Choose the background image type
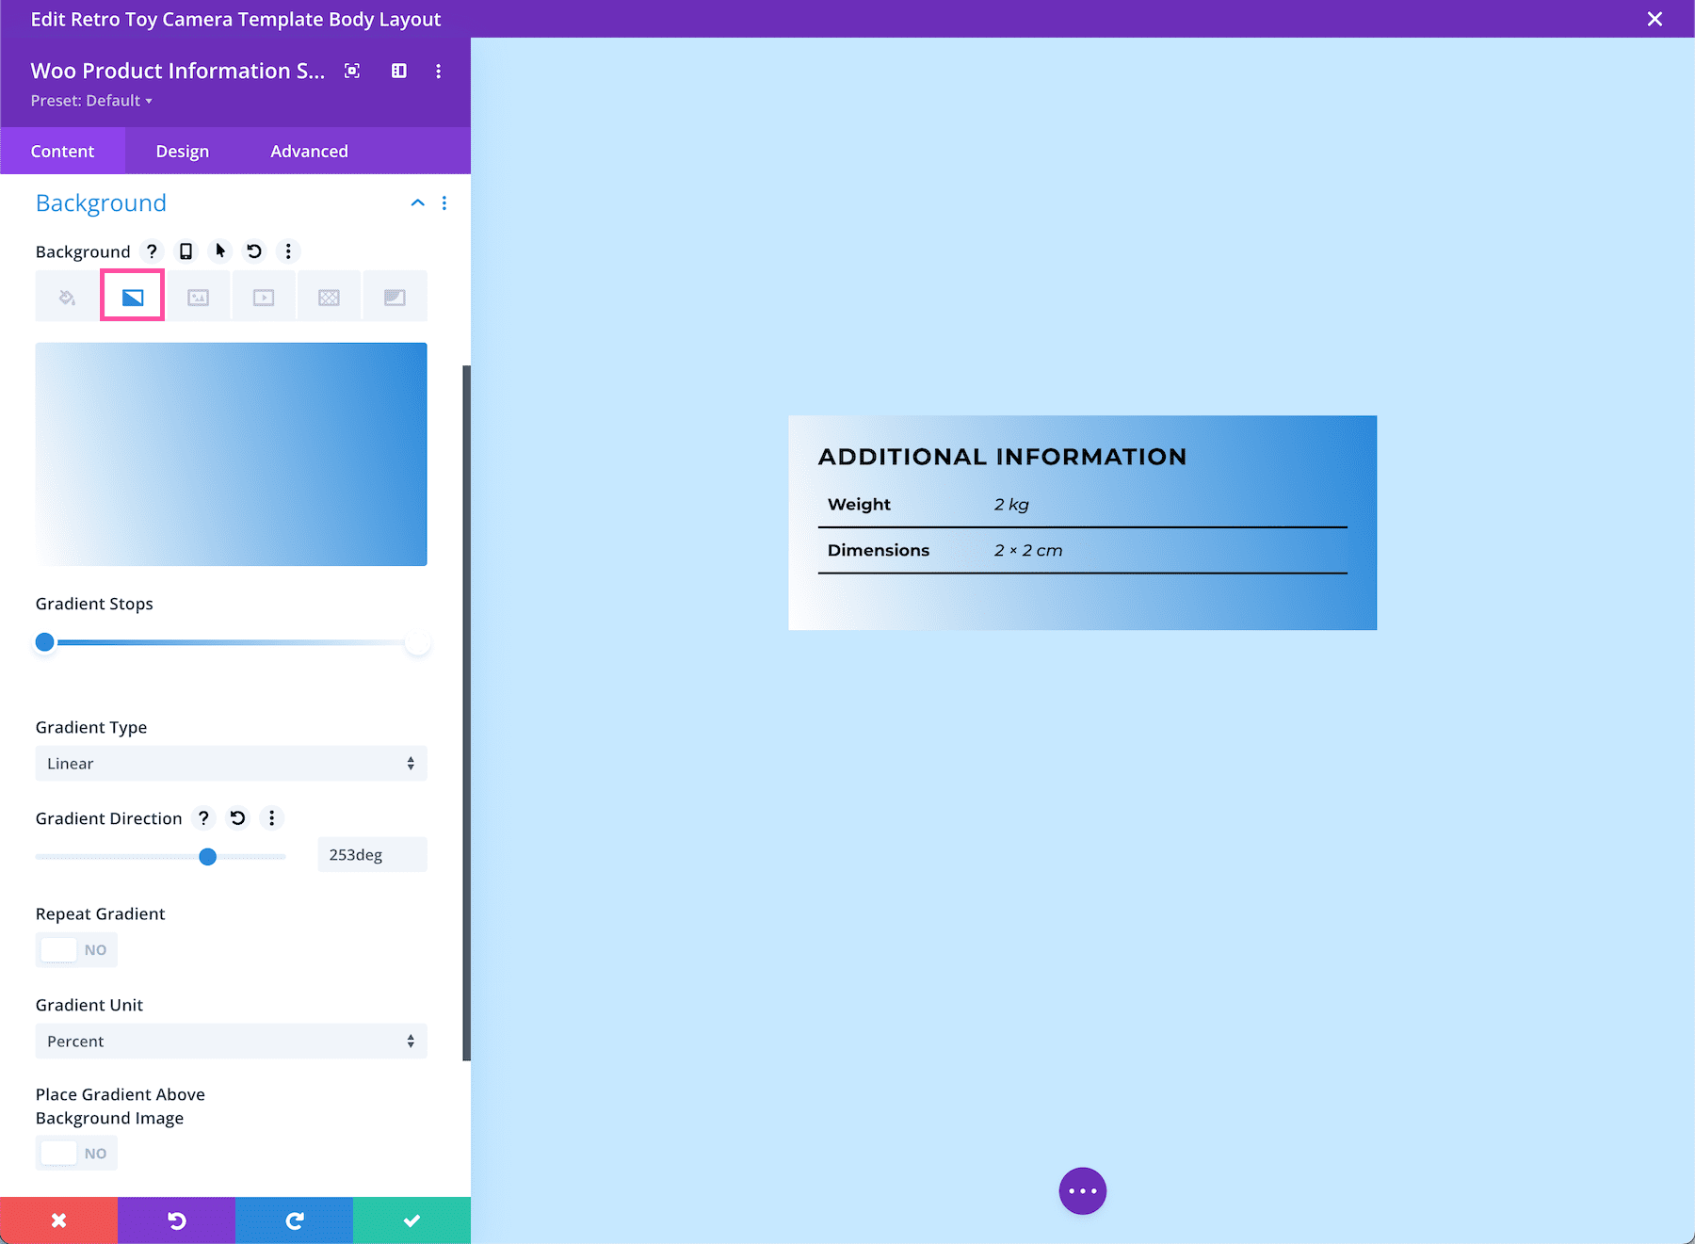 coord(198,295)
